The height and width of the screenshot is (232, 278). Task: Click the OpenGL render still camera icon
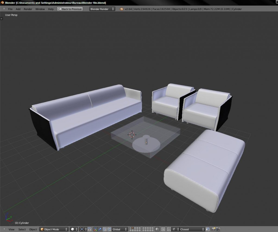point(213,230)
